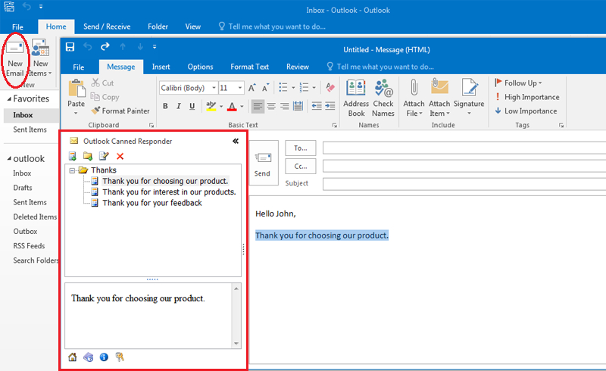Open the Review tab
Viewport: 606px width, 371px height.
pyautogui.click(x=298, y=67)
